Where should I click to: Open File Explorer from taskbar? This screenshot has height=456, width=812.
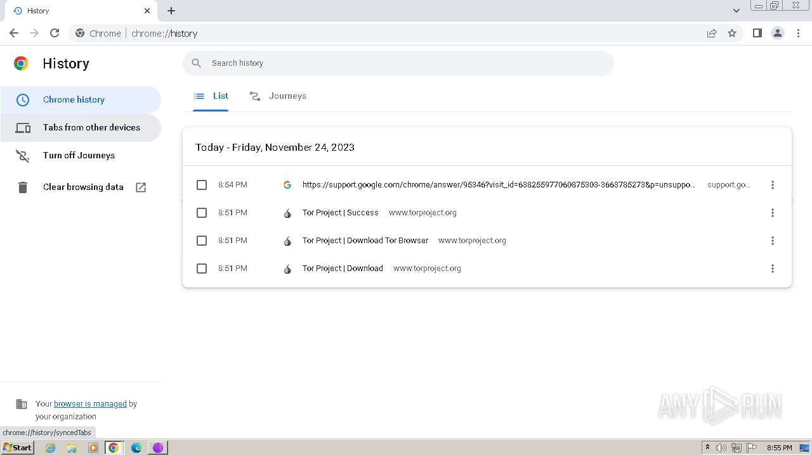click(72, 448)
